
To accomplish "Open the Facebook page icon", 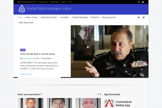I will 139,2.
